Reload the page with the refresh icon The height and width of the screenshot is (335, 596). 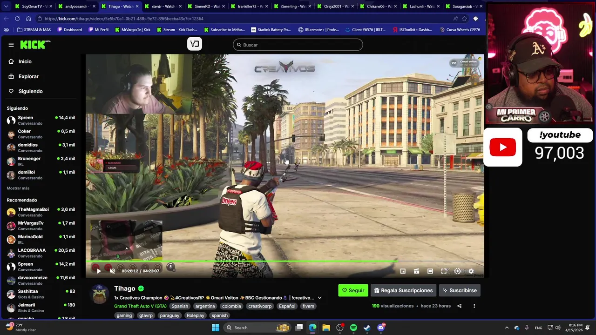pyautogui.click(x=17, y=19)
